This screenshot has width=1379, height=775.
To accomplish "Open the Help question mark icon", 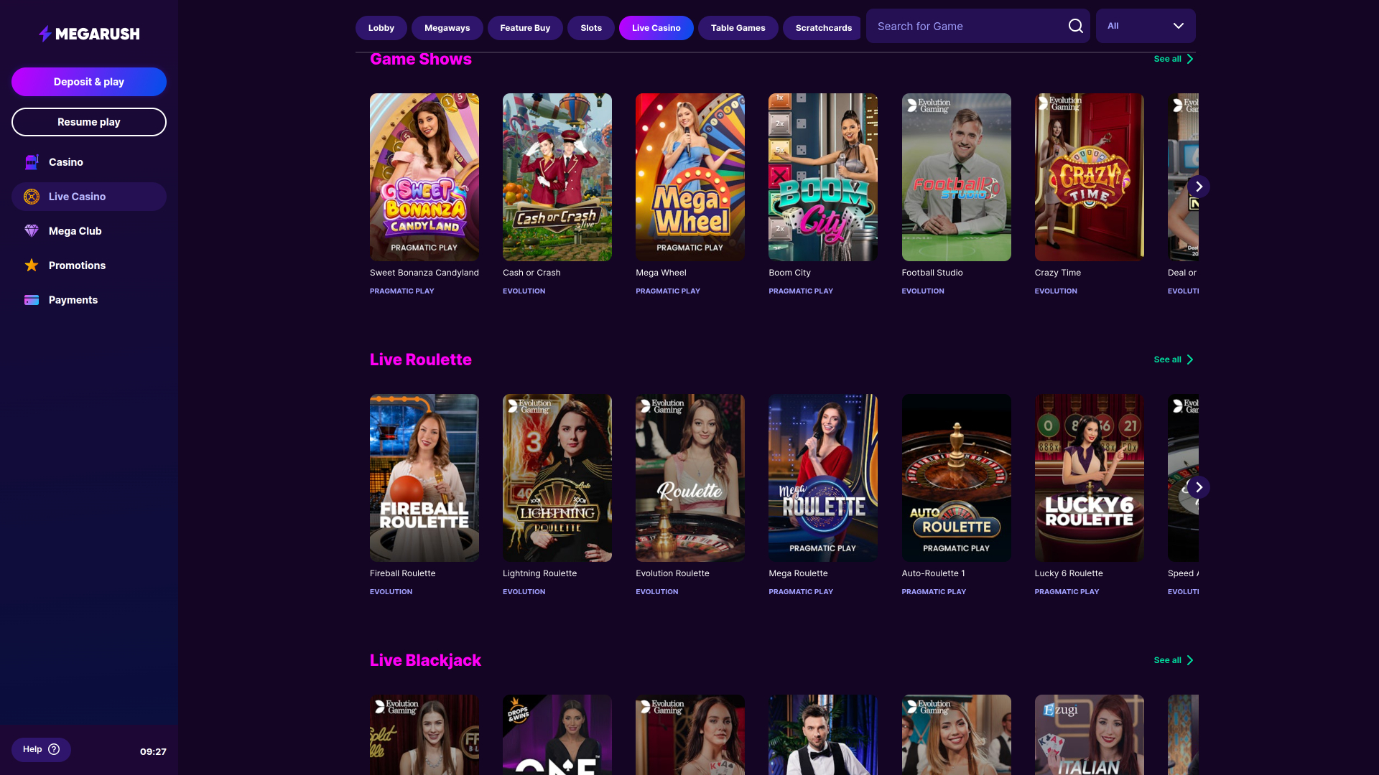I will [x=55, y=748].
